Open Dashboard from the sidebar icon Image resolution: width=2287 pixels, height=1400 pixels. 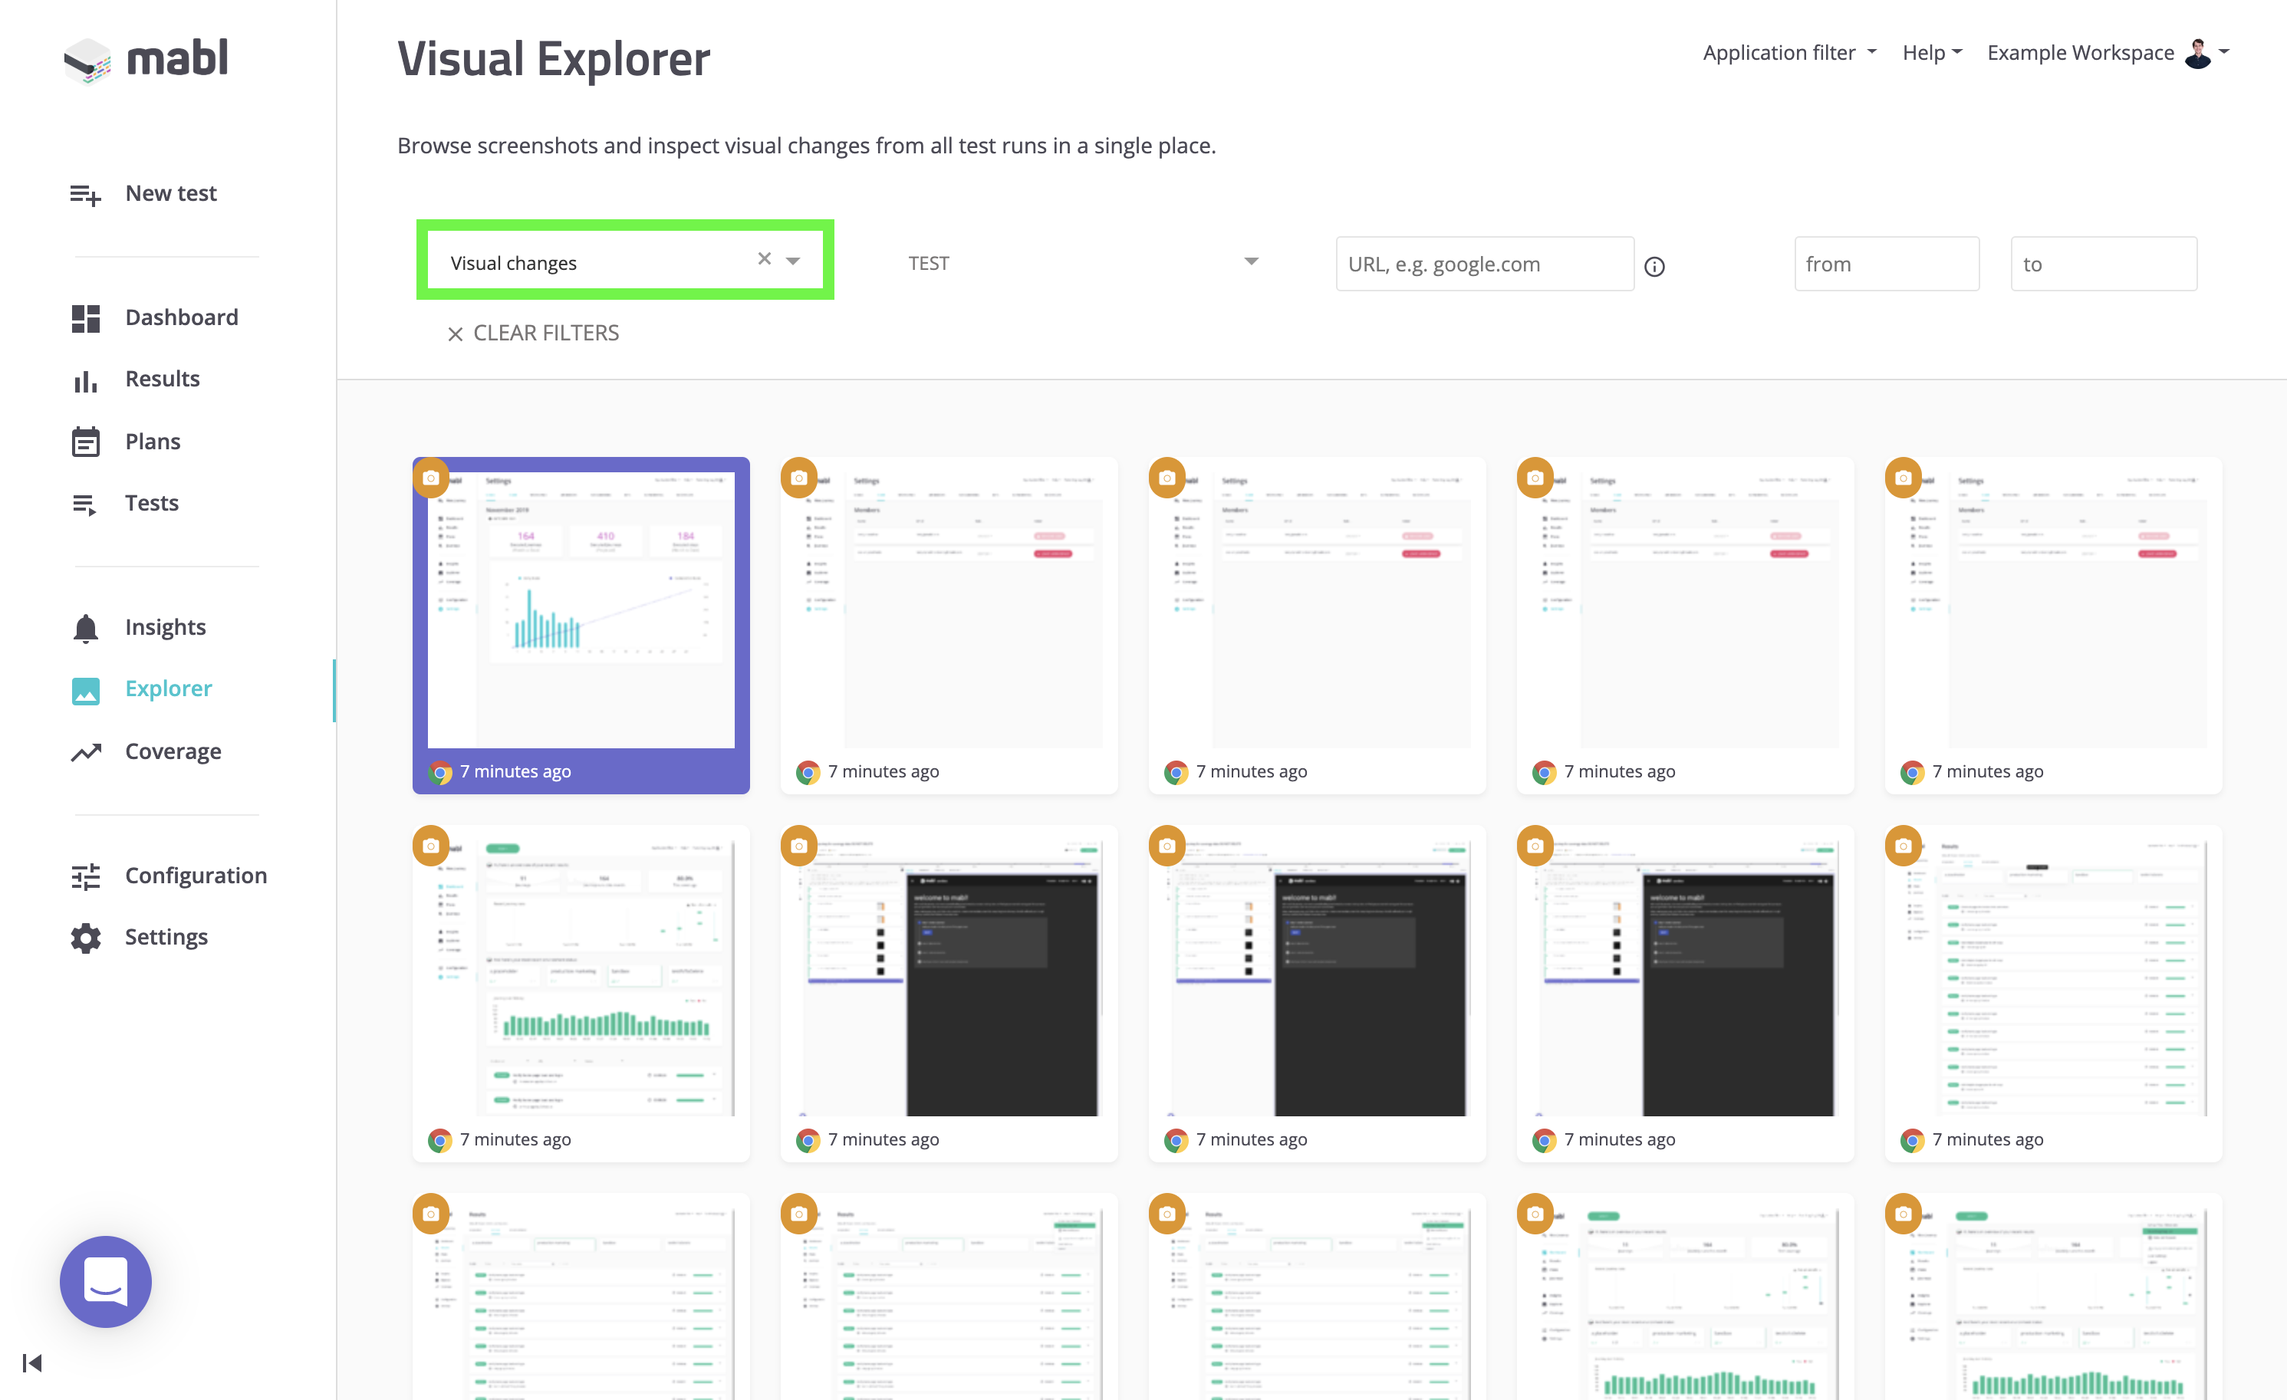pyautogui.click(x=84, y=318)
